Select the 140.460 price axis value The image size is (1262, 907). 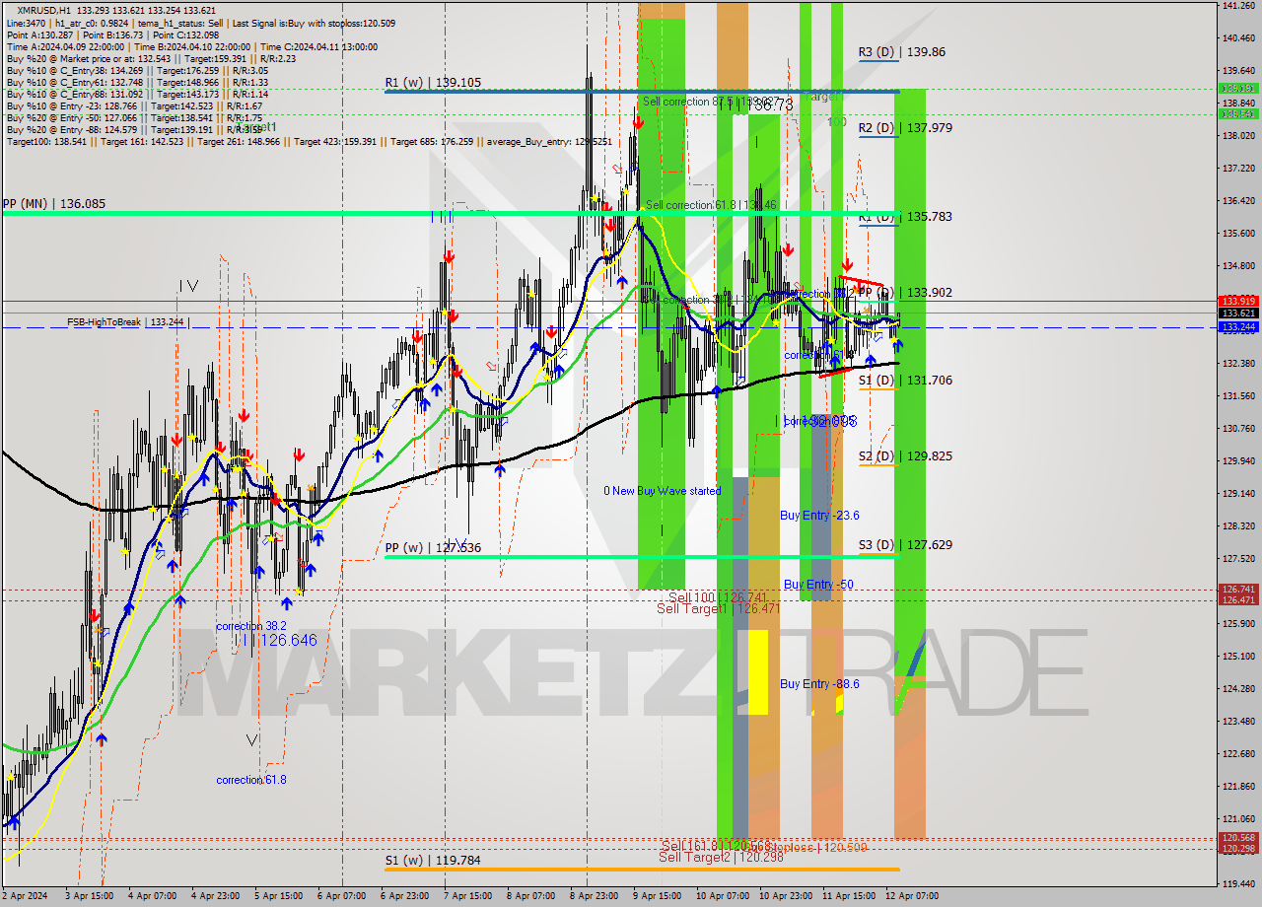point(1238,38)
